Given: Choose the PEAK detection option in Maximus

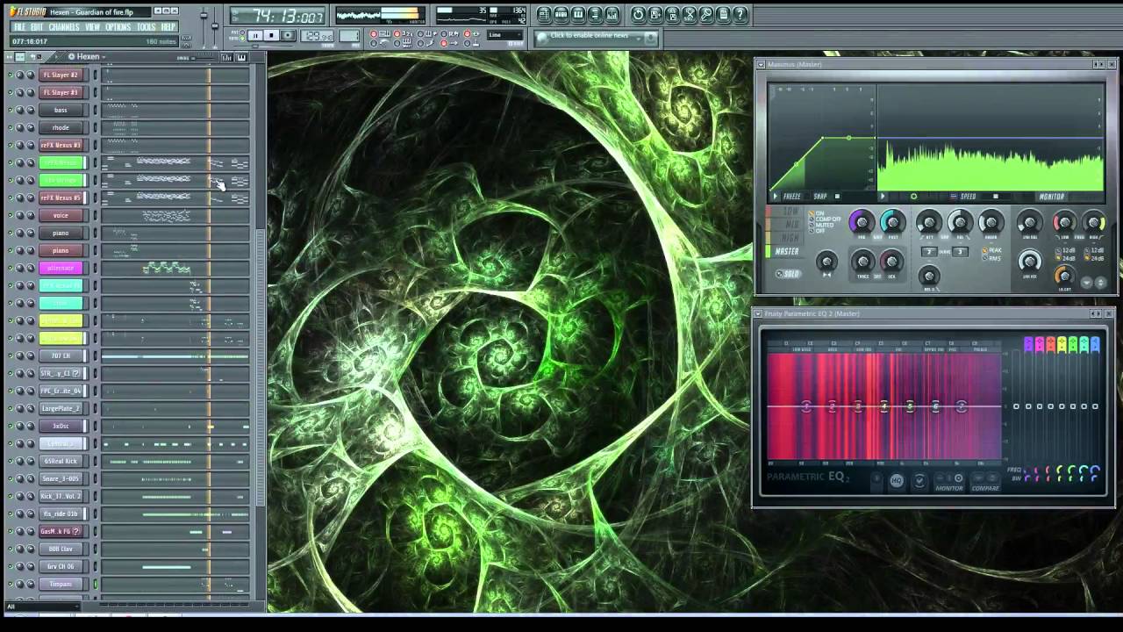Looking at the screenshot, I should [x=991, y=250].
